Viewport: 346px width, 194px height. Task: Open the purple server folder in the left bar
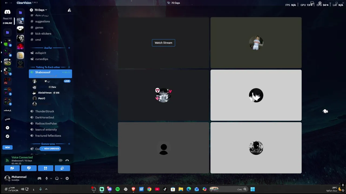pos(7,32)
